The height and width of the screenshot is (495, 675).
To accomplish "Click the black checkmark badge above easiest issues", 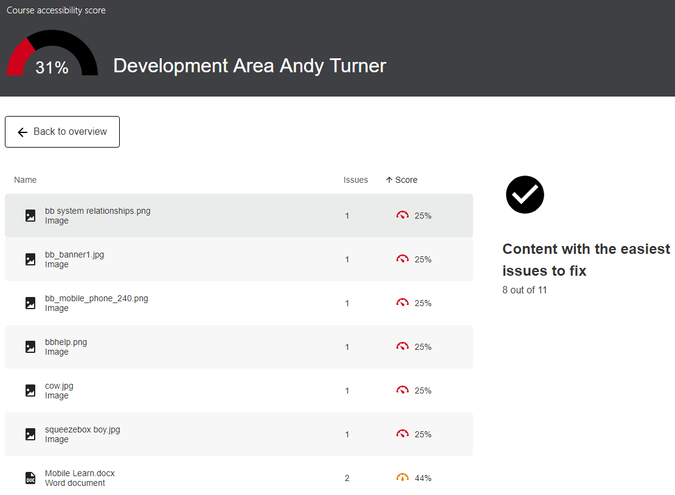I will click(524, 194).
